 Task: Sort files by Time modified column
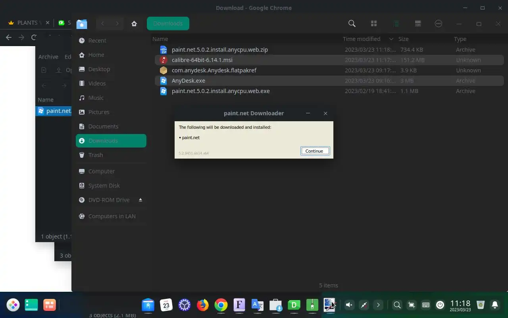(362, 39)
